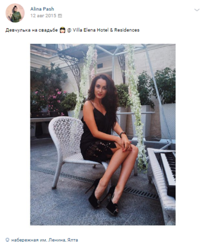The image size is (201, 242).
Task: Open the набережная им. Ленина, Ялта location
Action: [44, 240]
